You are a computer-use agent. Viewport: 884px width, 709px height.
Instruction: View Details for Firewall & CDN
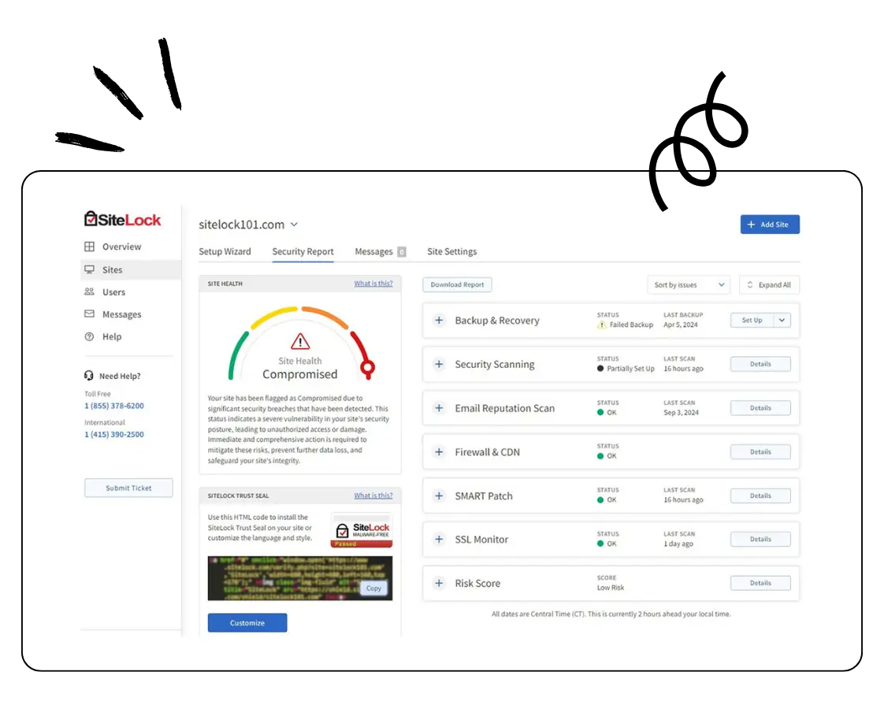pos(760,452)
